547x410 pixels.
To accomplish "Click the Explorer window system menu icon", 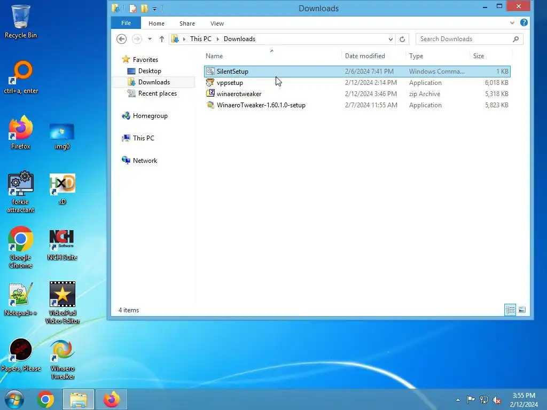I will 115,8.
